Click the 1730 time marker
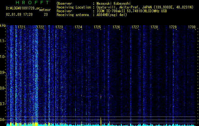This screenshot has width=199, height=126. tap(192, 27)
